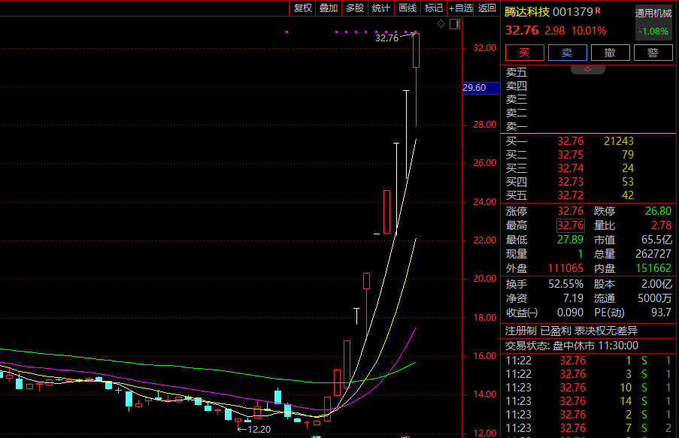Click the 腾达科技 stock name

tap(526, 12)
